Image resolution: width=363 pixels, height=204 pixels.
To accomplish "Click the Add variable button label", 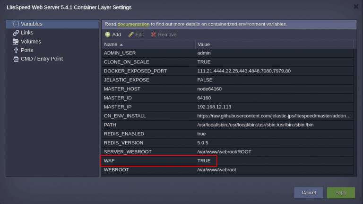I will point(116,35).
